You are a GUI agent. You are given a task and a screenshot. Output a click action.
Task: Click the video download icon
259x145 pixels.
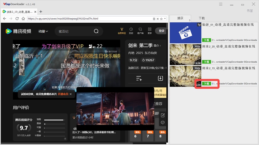[x=160, y=78]
